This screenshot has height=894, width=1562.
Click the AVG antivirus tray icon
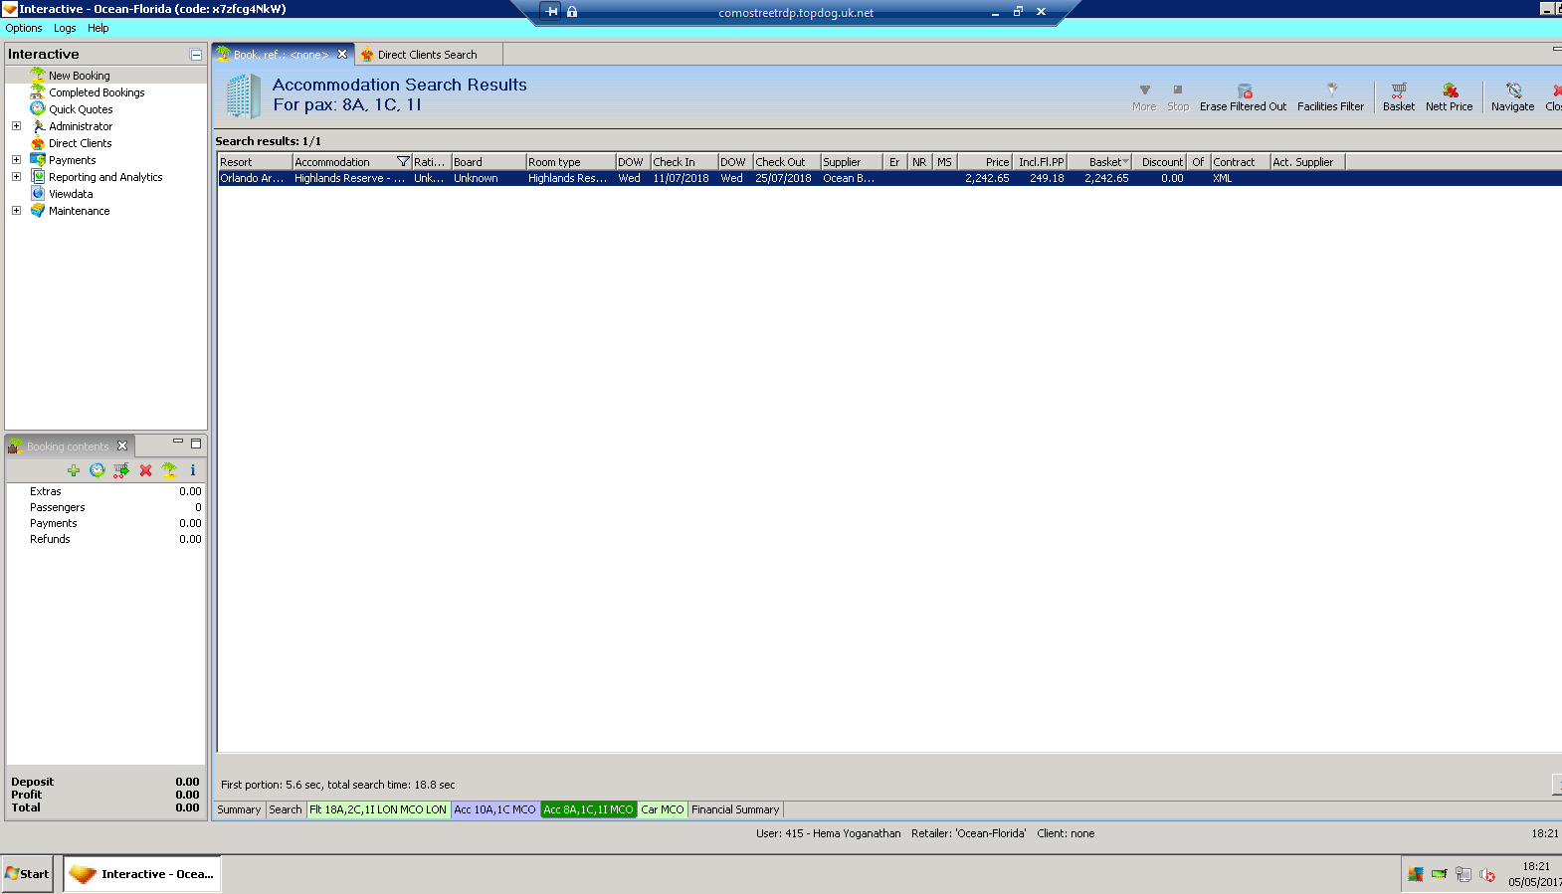[1415, 874]
